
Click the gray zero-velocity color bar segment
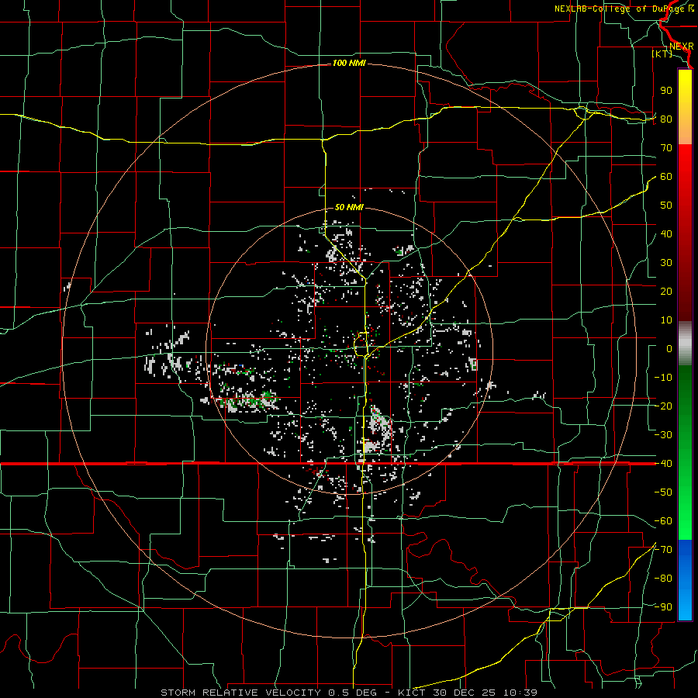685,344
